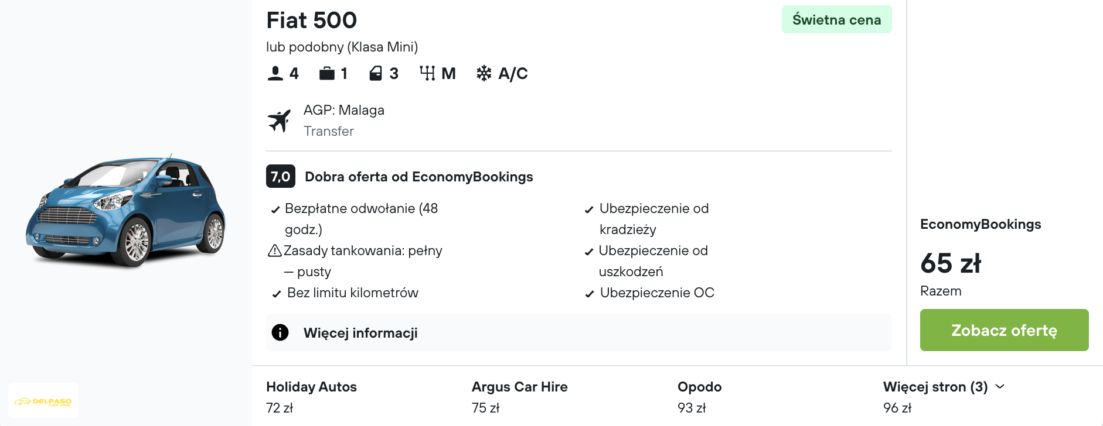This screenshot has width=1103, height=426.
Task: Click 'Zasady tankowania: pełny — pusty' text
Action: pos(363,261)
